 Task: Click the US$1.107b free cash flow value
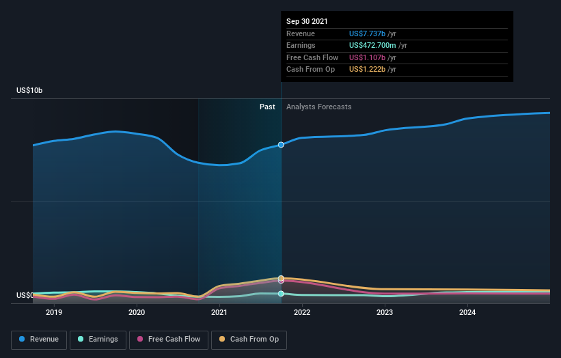point(367,57)
